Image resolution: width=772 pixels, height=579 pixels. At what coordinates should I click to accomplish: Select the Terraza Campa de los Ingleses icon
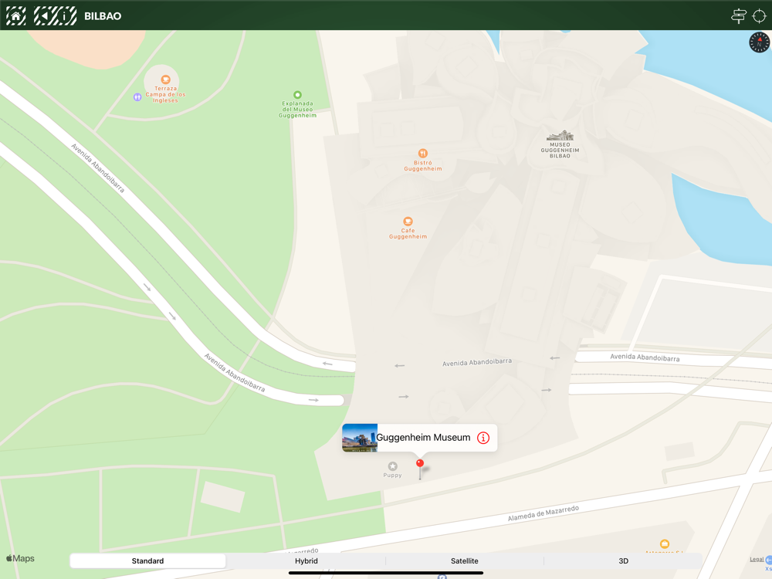(165, 80)
